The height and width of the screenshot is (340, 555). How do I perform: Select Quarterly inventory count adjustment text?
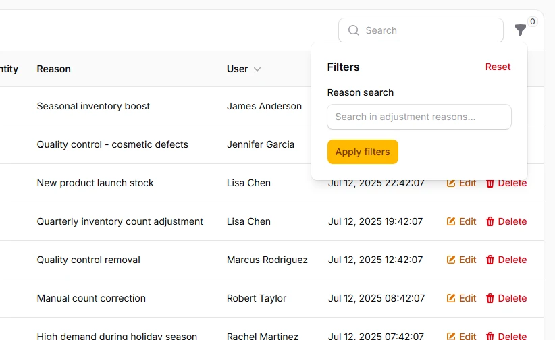click(x=120, y=221)
